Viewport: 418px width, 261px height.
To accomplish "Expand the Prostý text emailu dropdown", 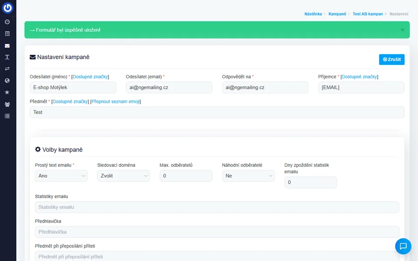I will (x=61, y=176).
